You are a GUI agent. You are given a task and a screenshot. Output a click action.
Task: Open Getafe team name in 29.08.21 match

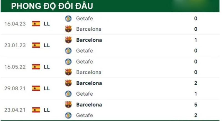[x=84, y=94]
